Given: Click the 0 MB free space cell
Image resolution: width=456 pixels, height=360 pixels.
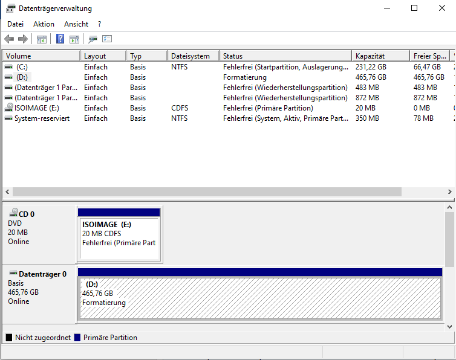Looking at the screenshot, I should [422, 108].
